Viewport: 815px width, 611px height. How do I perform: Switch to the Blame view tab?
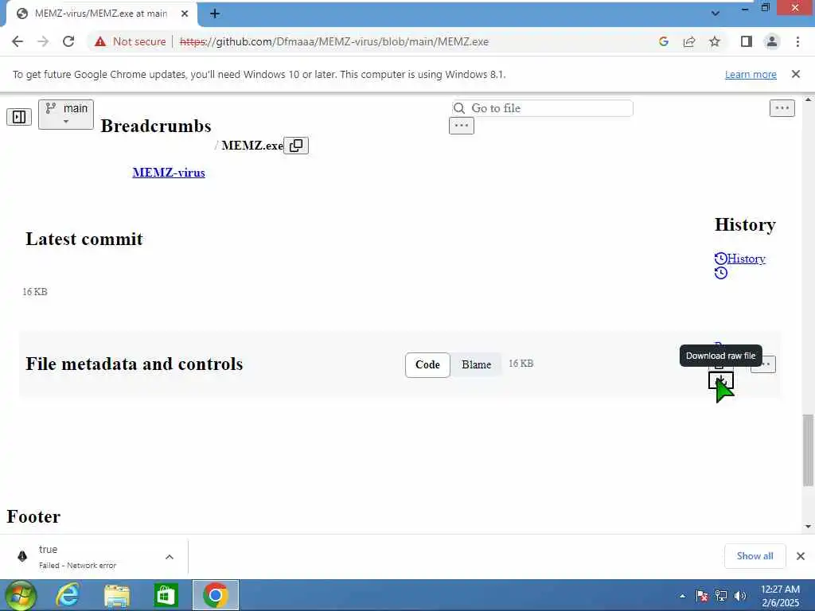click(x=476, y=364)
